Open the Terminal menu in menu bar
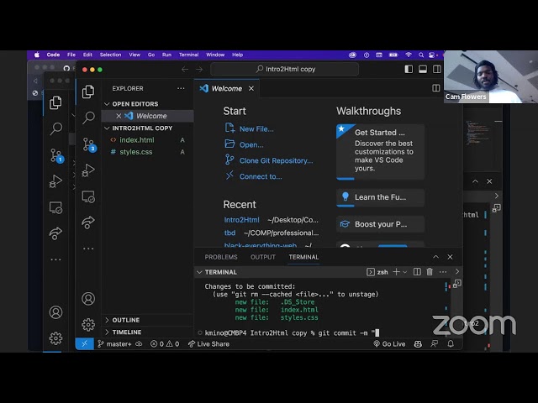Screen dimensions: 538x403 tap(188, 55)
